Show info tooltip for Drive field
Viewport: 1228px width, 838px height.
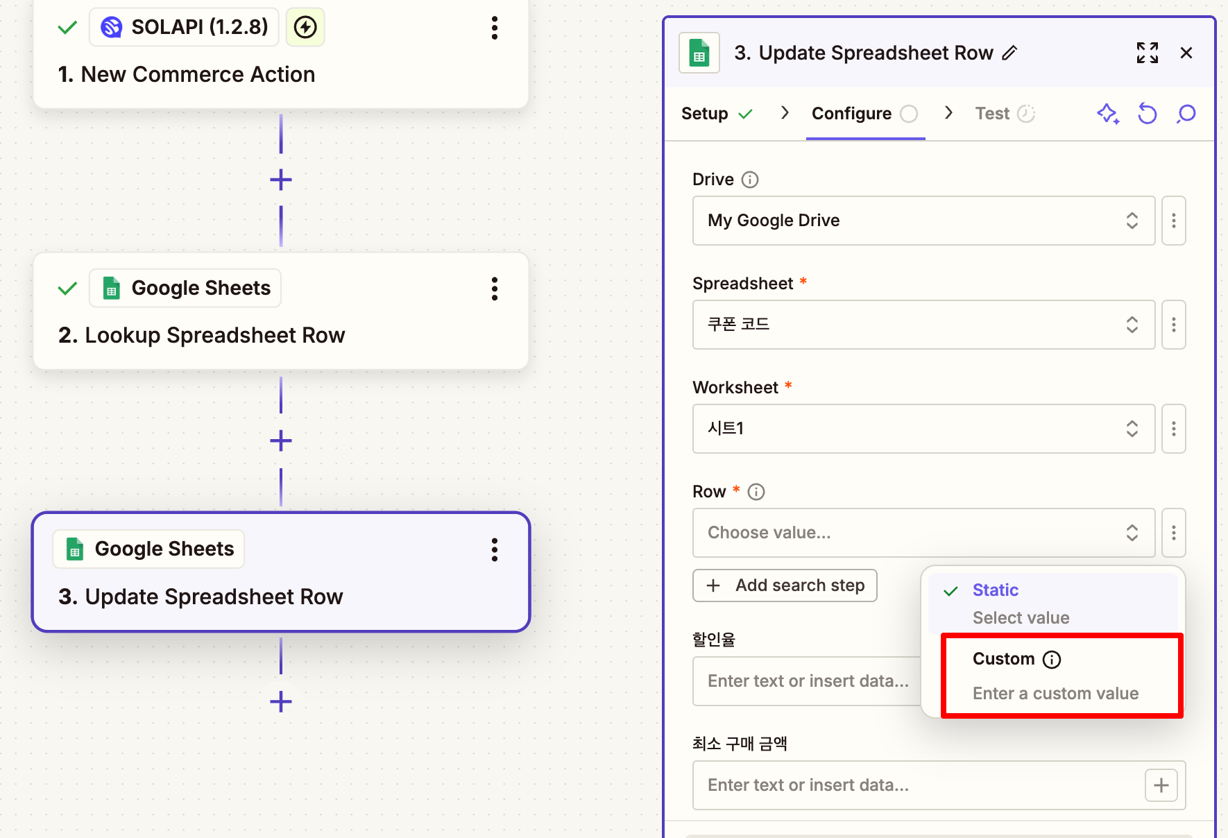pos(750,180)
